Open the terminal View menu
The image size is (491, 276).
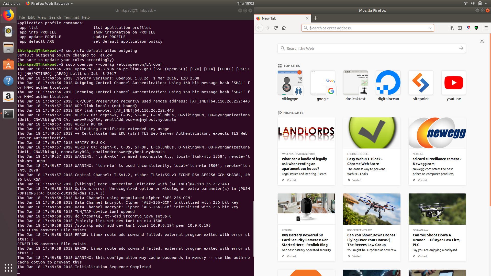(42, 17)
